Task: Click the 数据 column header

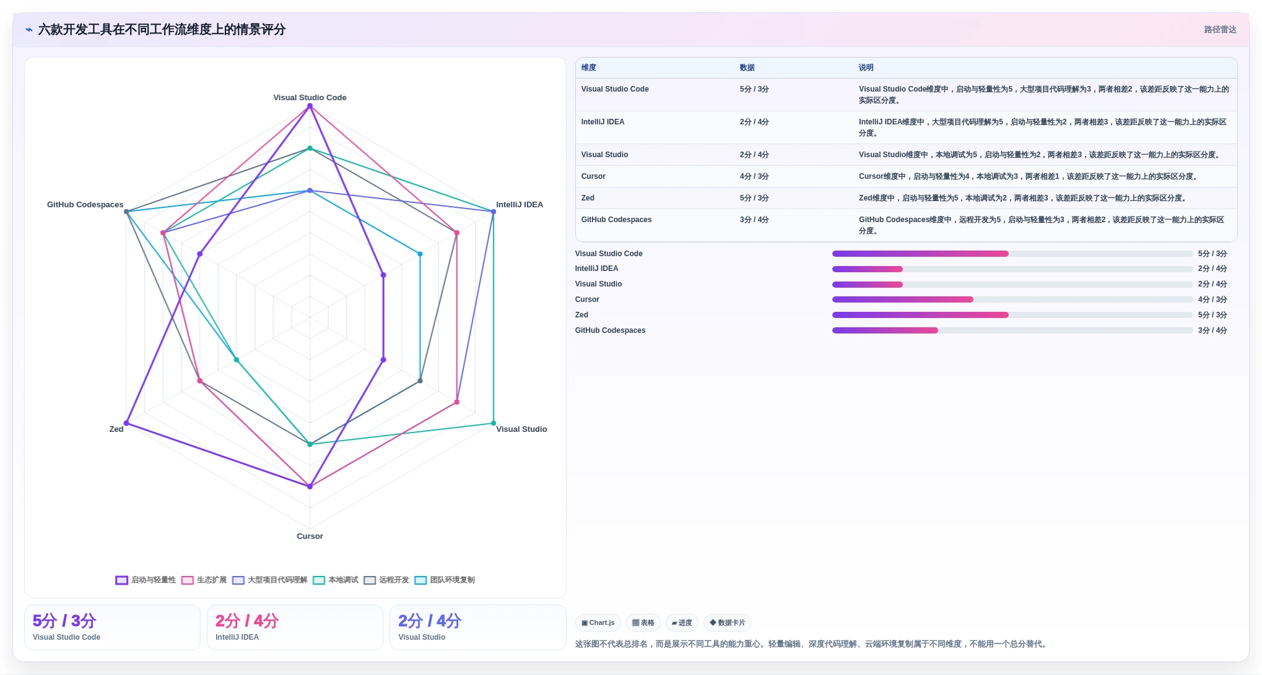Action: 747,67
